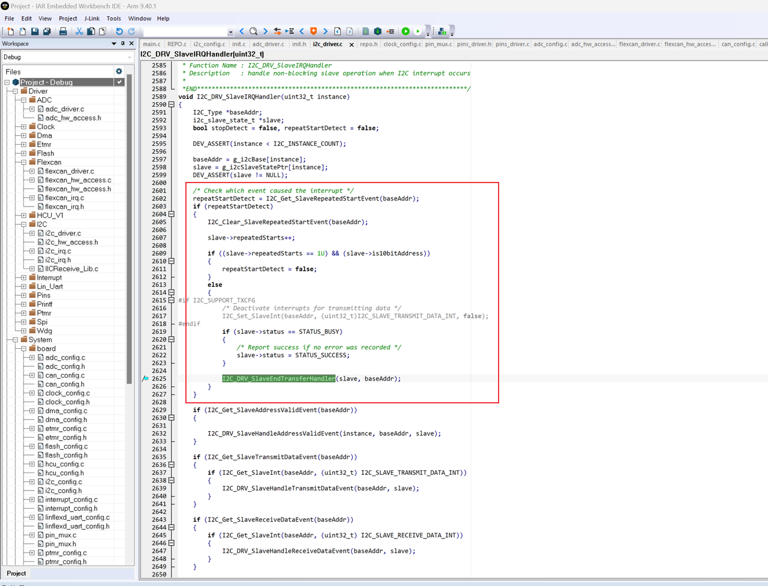Collapse the code fold box at line 2604
Screen dimensions: 768x586
172,214
